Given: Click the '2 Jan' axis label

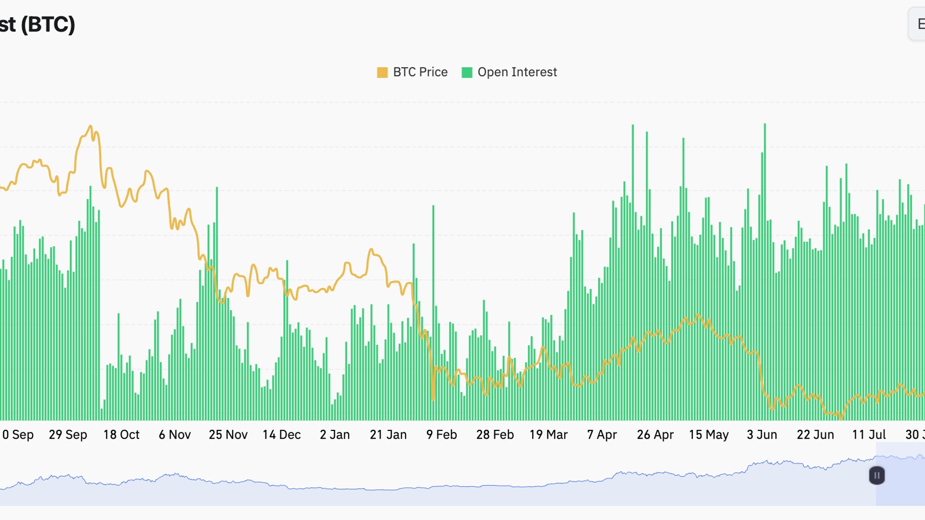Looking at the screenshot, I should pyautogui.click(x=335, y=435).
